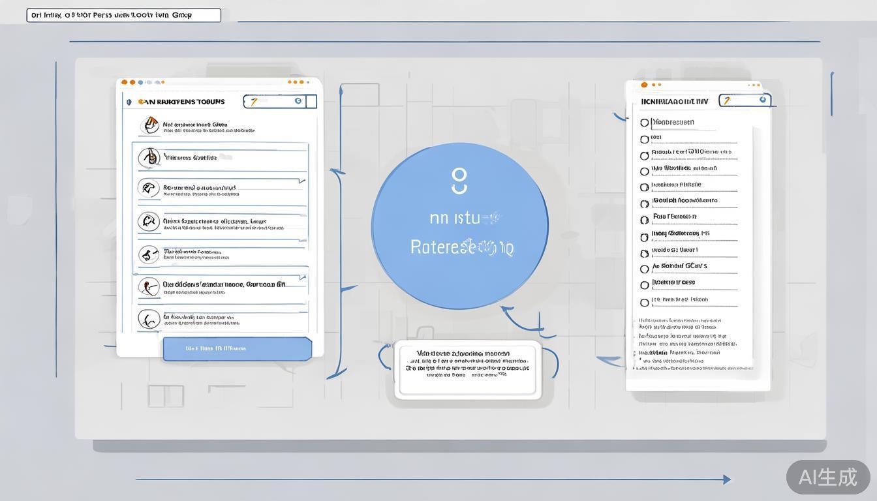Click the right panel search input box
Image resolution: width=877 pixels, height=501 pixels.
pos(743,100)
